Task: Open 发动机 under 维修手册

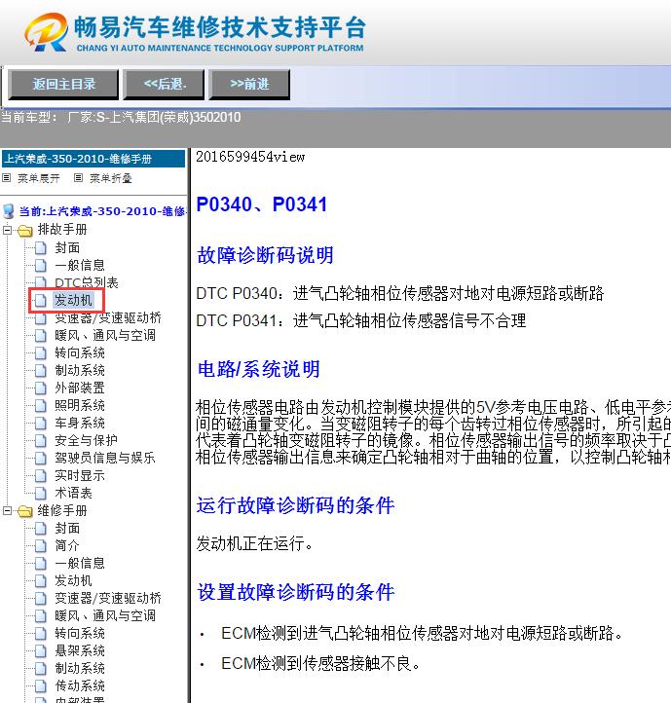Action: point(73,580)
